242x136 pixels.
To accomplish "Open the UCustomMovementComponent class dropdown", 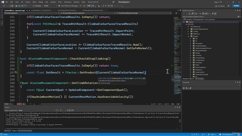I will 88,13.
